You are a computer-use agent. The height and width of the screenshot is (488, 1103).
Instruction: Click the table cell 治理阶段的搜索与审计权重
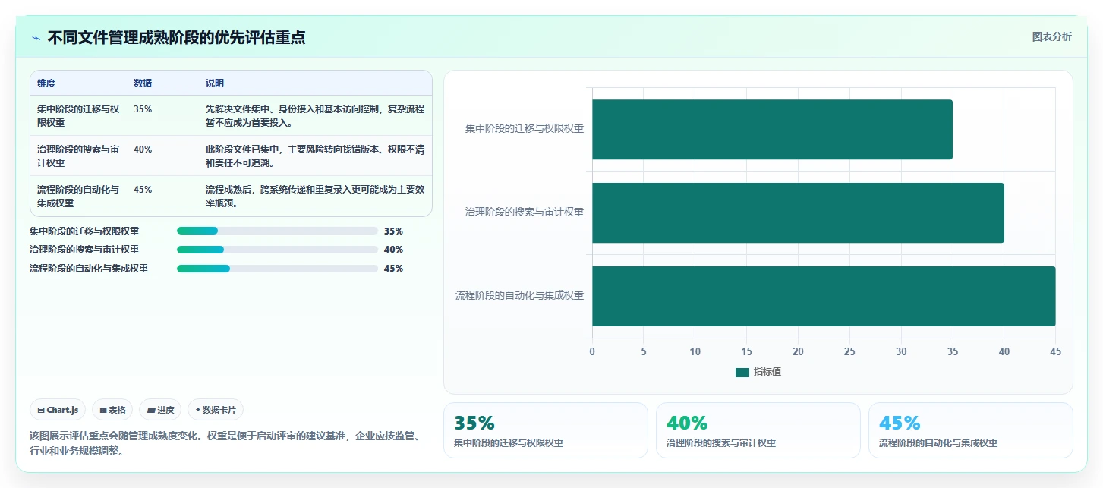[x=78, y=156]
